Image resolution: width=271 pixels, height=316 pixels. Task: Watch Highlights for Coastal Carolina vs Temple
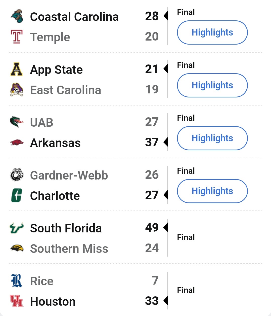click(x=212, y=32)
